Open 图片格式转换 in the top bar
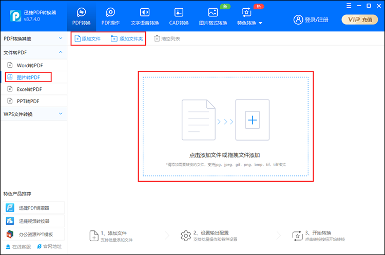Screen dimensions: 385x255 [213, 12]
